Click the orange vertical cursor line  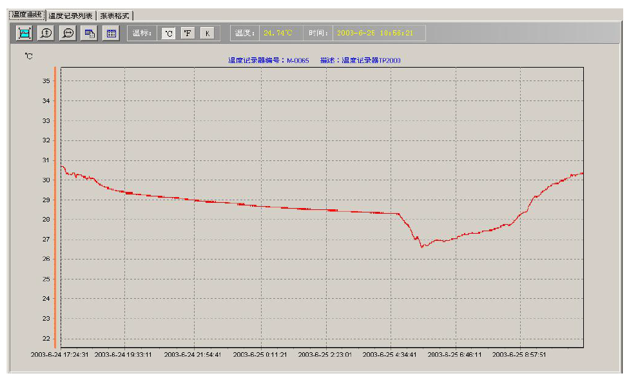click(55, 206)
